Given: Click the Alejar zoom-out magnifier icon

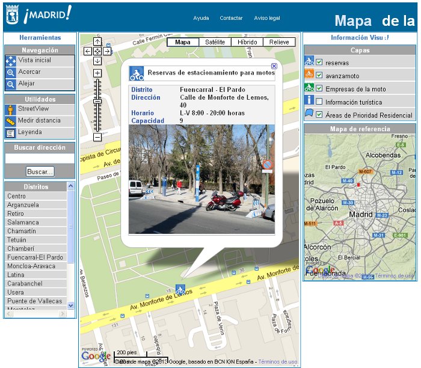Looking at the screenshot, I should click(x=11, y=84).
